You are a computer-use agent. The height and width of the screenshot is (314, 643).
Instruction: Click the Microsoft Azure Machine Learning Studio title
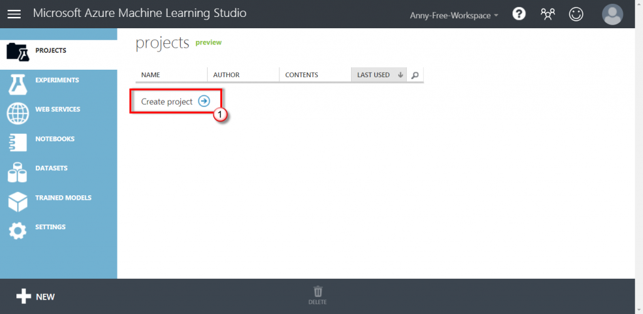(x=140, y=13)
